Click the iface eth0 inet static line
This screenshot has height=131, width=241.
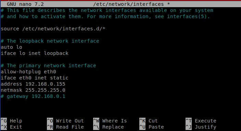[35, 78]
